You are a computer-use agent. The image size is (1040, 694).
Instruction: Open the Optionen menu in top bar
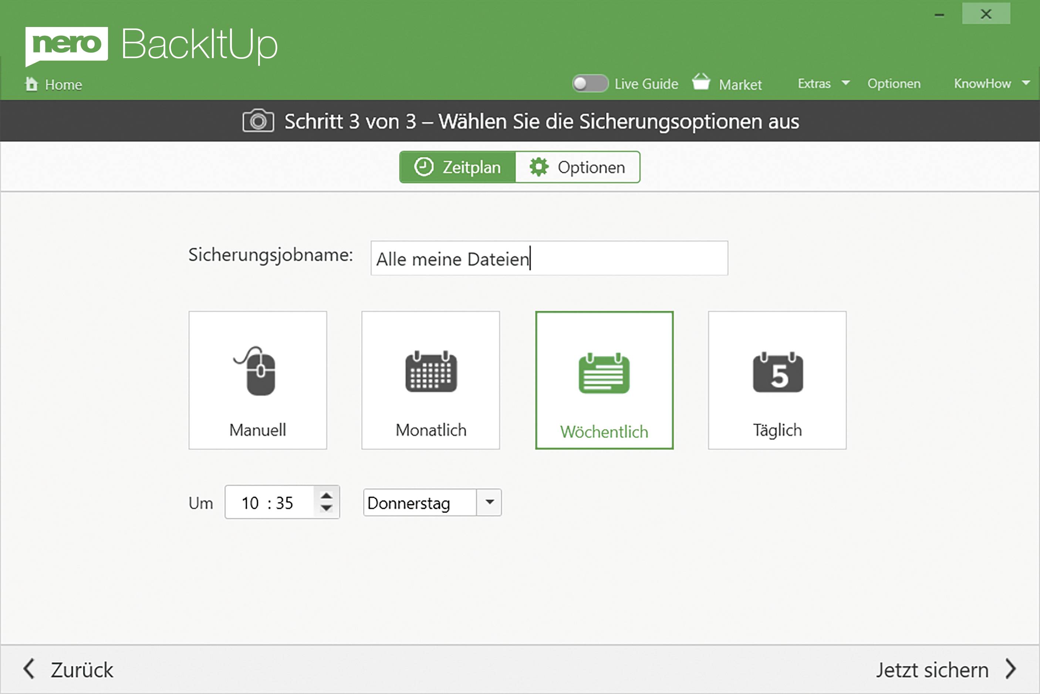(x=894, y=84)
